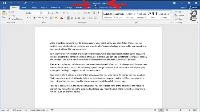Click zoom in plus button
The width and height of the screenshot is (200, 112).
pyautogui.click(x=189, y=110)
